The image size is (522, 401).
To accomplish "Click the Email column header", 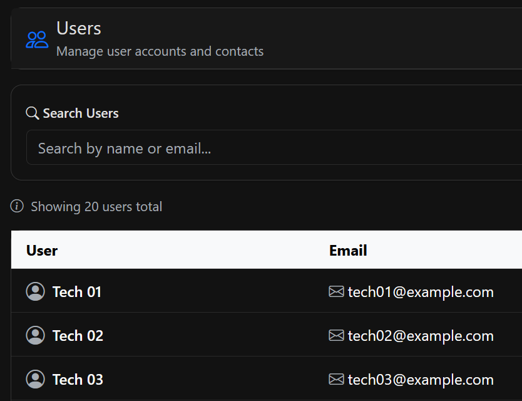I will pyautogui.click(x=348, y=251).
